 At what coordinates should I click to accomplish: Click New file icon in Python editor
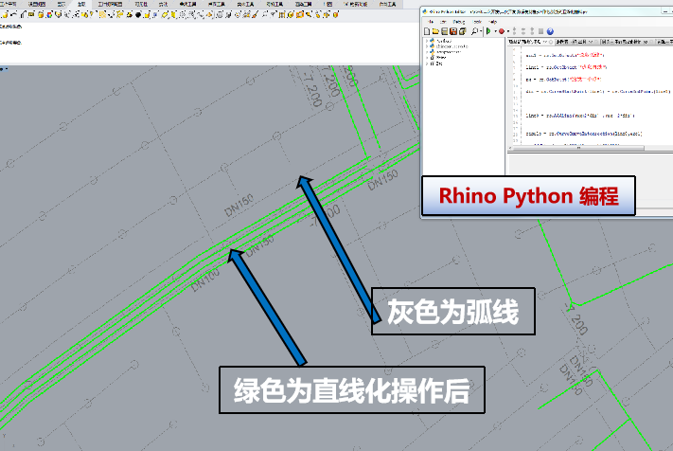point(427,31)
